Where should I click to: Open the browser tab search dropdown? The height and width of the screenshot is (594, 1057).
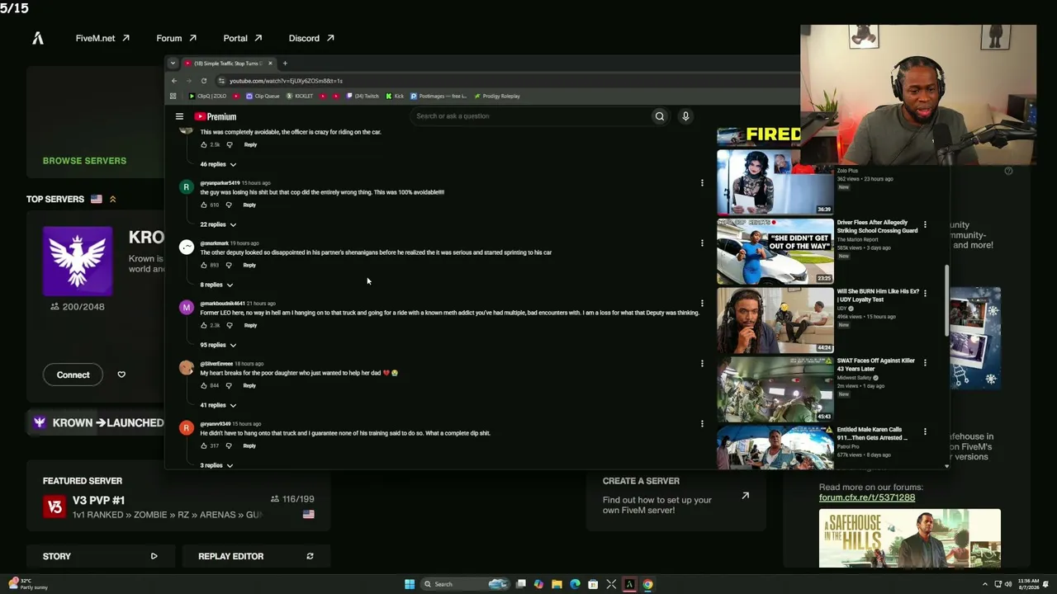tap(173, 64)
